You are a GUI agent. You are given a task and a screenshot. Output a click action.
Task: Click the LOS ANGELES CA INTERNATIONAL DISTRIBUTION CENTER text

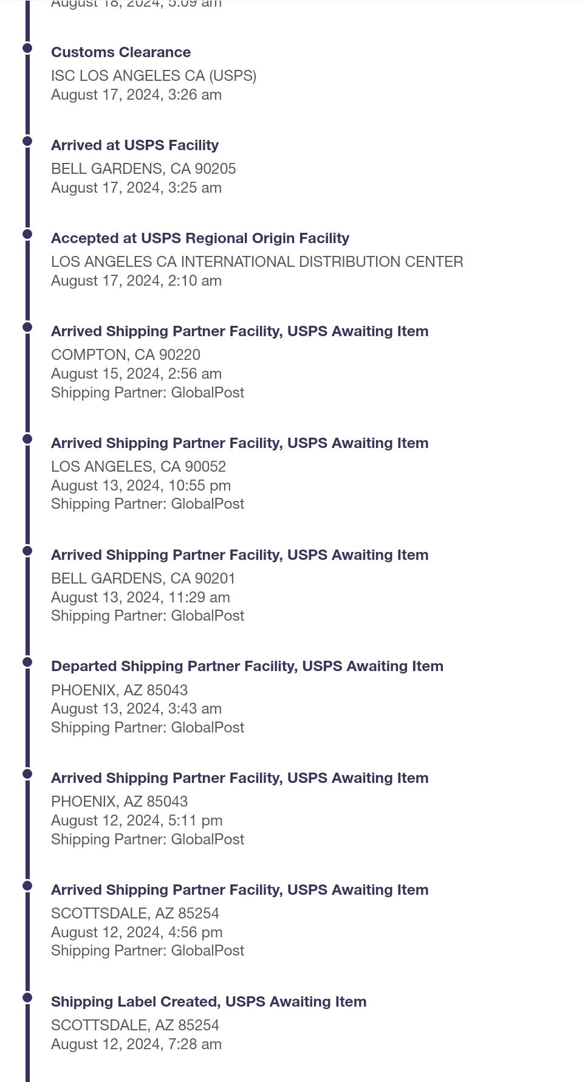[x=257, y=262]
